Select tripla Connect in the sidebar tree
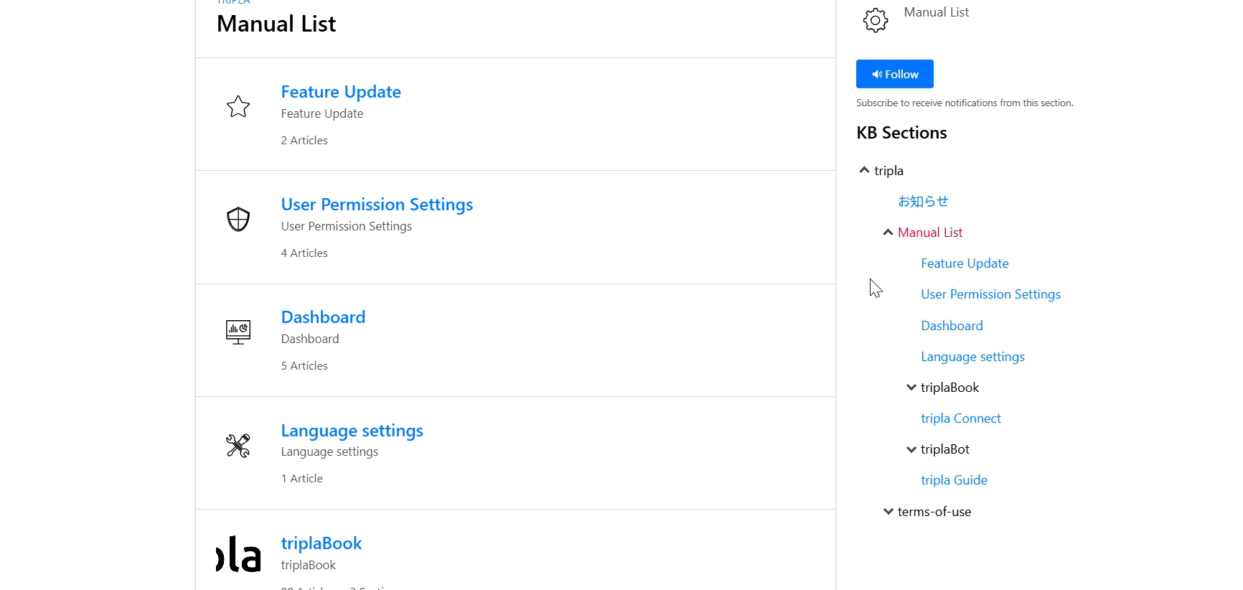Screen dimensions: 1243x590 tap(960, 418)
